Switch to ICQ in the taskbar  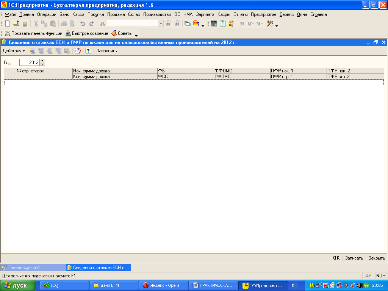coord(64,285)
